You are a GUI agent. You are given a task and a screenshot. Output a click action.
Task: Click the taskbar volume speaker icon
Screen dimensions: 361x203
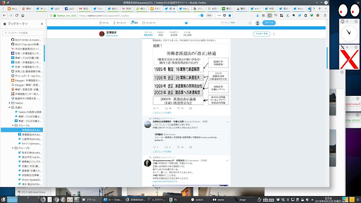(x=307, y=200)
